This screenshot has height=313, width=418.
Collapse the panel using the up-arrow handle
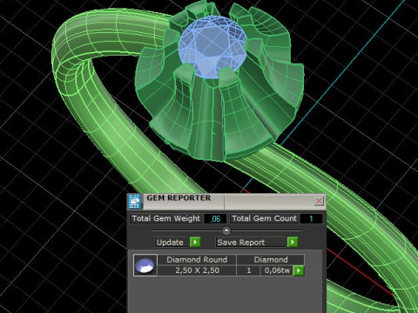226,230
